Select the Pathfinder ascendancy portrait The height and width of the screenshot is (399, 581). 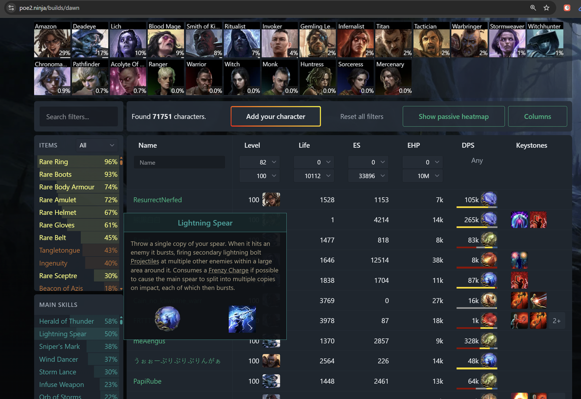[90, 78]
